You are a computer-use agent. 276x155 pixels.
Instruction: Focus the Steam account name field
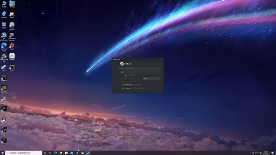point(142,68)
